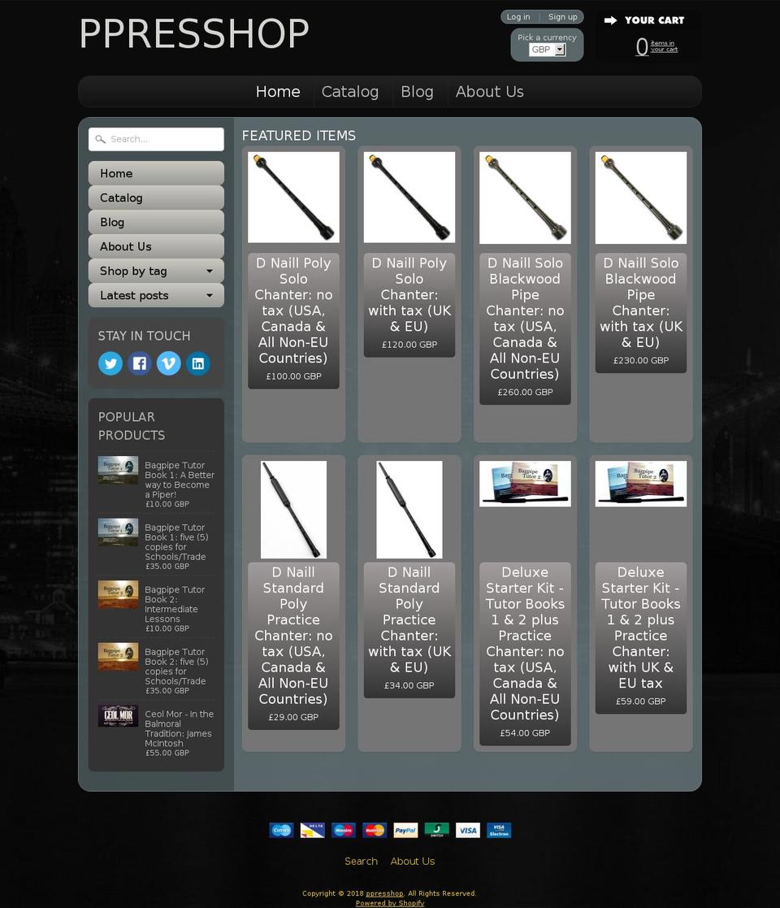The image size is (780, 908).
Task: Open Standard Poly Practice Chanter no tax image
Action: pos(293,510)
